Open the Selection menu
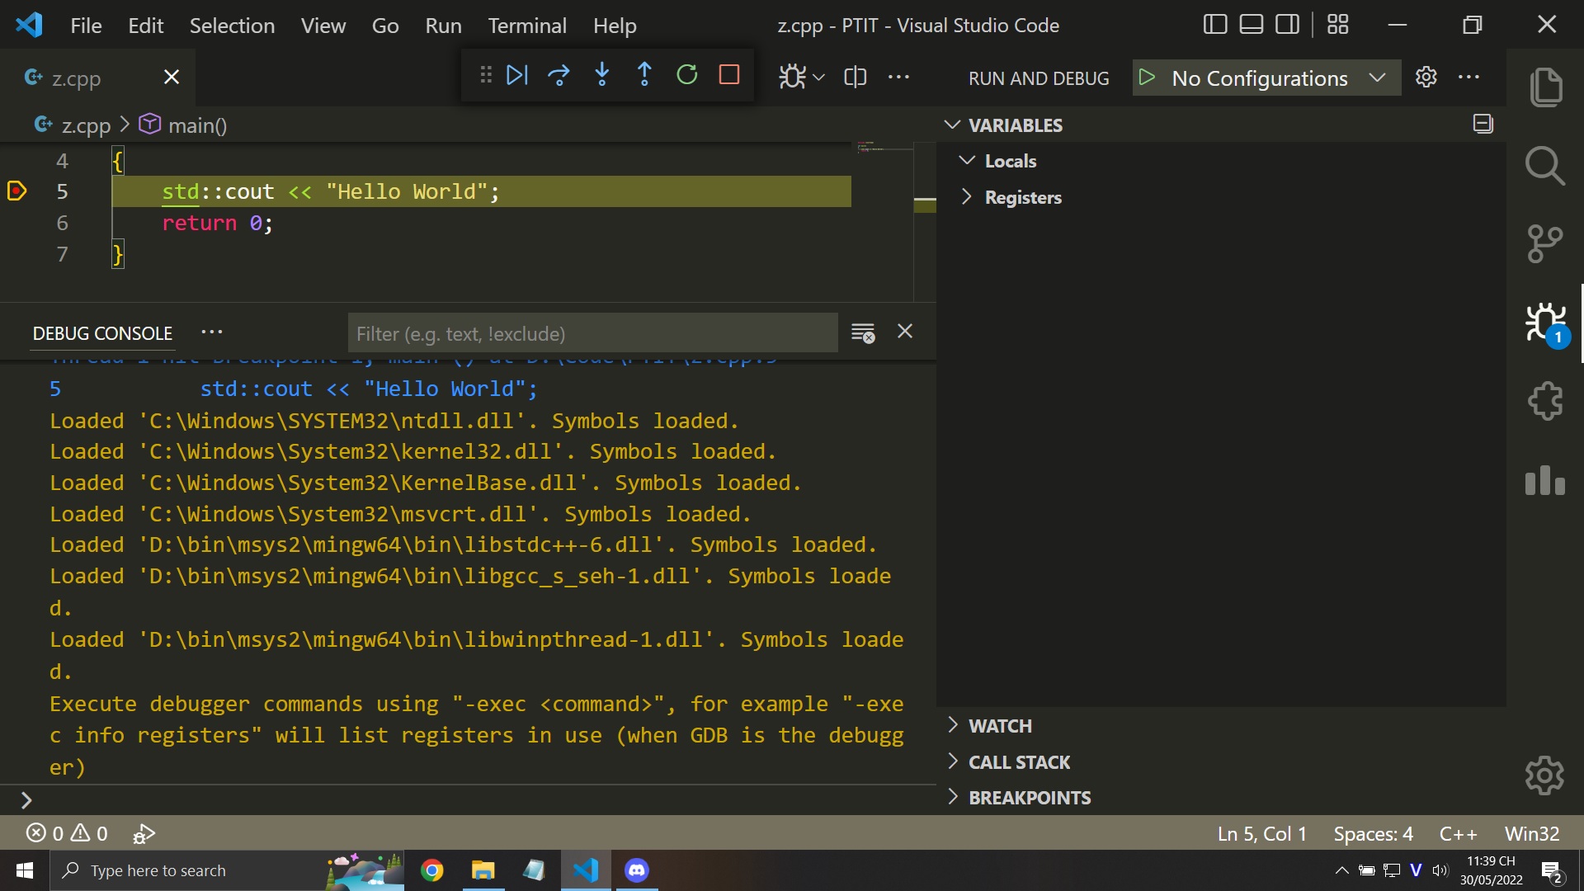The image size is (1584, 891). coord(232,26)
